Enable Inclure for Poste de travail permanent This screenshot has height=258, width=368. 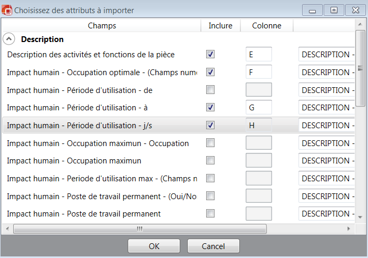tap(210, 213)
